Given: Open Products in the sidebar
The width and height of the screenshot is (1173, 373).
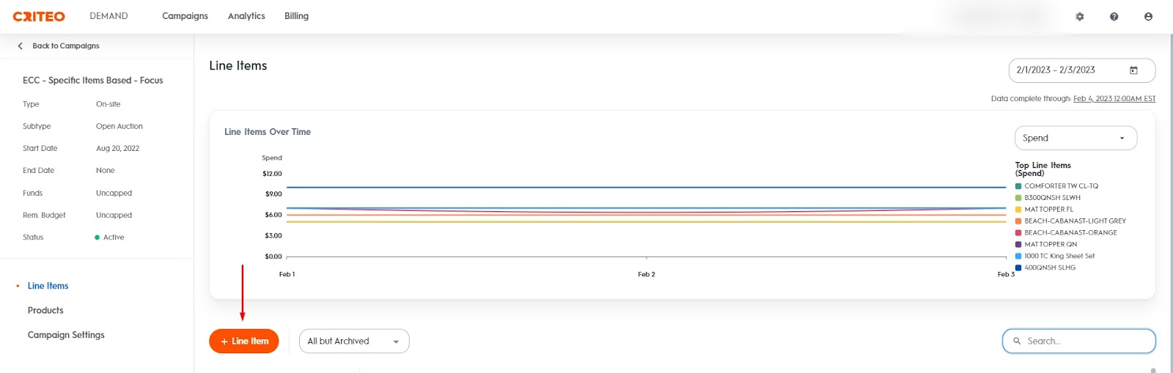Looking at the screenshot, I should [45, 311].
